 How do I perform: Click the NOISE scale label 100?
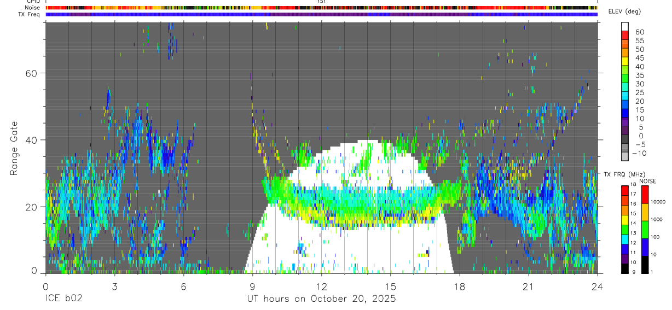[x=654, y=237]
